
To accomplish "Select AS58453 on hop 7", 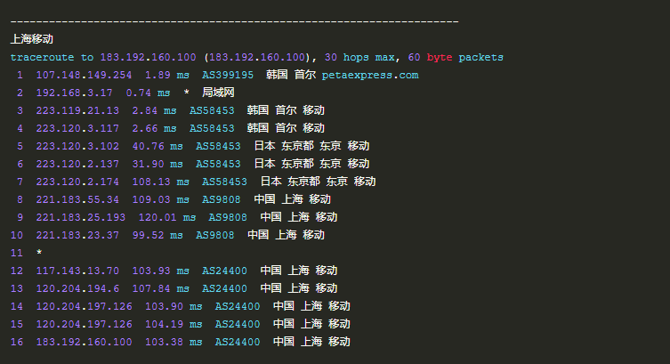I will point(225,182).
